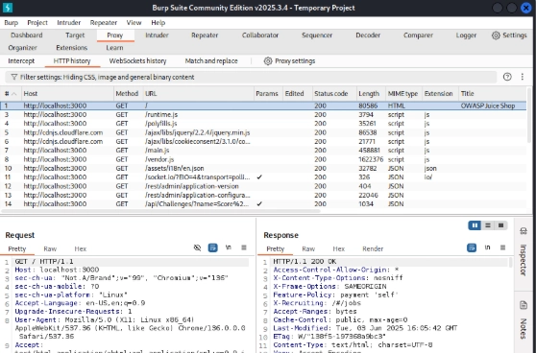This screenshot has width=536, height=353.
Task: Click the filter settings bar
Action: coord(251,77)
